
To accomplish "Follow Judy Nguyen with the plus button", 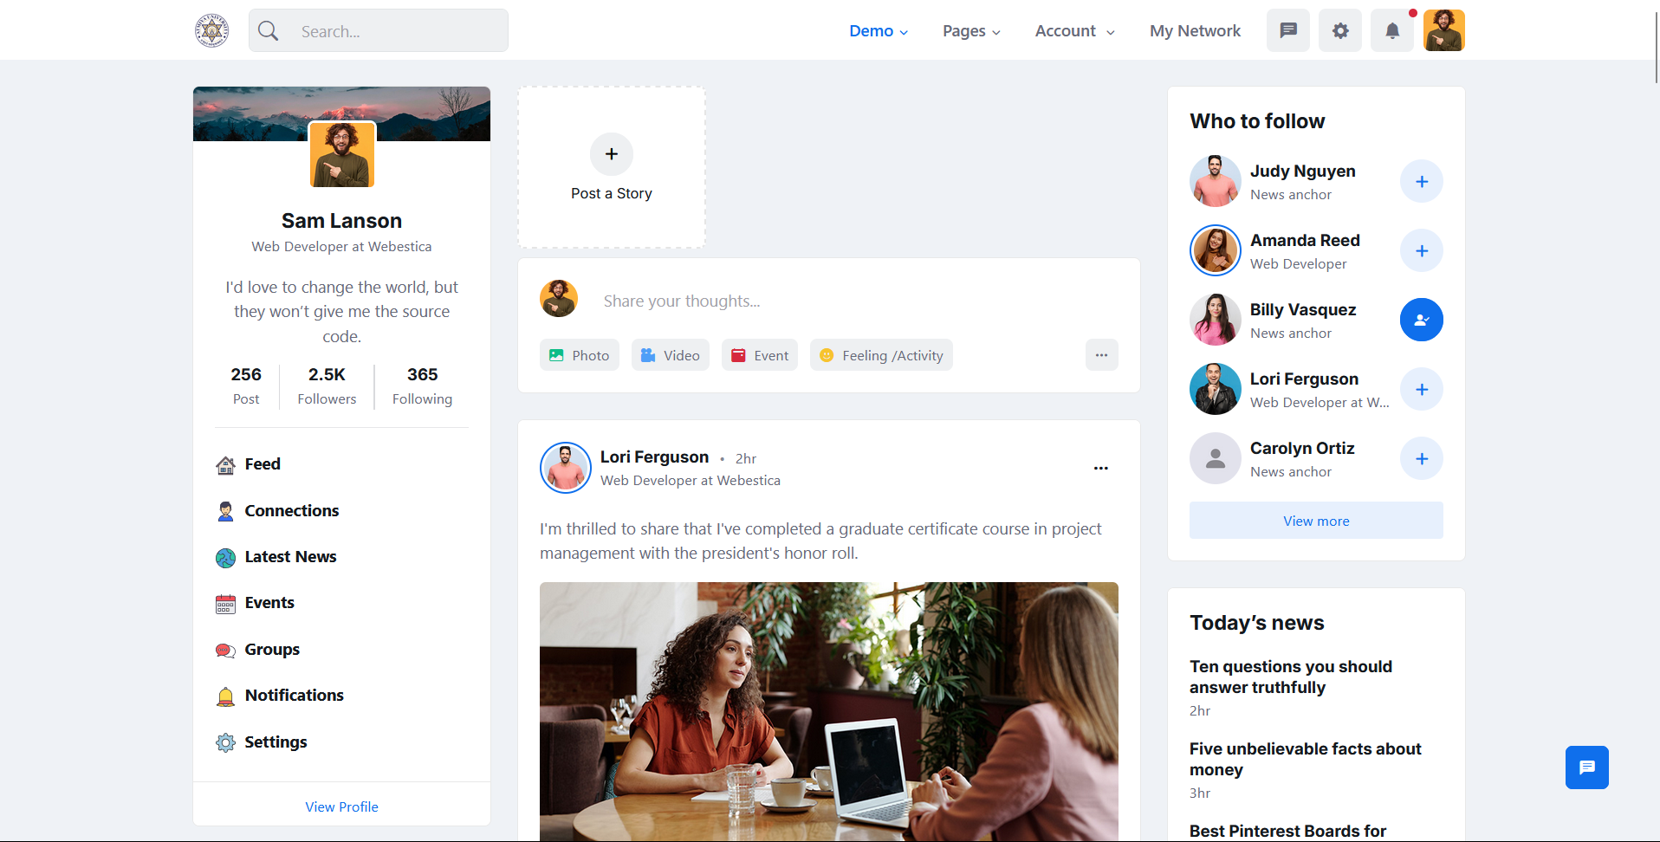I will coord(1421,181).
